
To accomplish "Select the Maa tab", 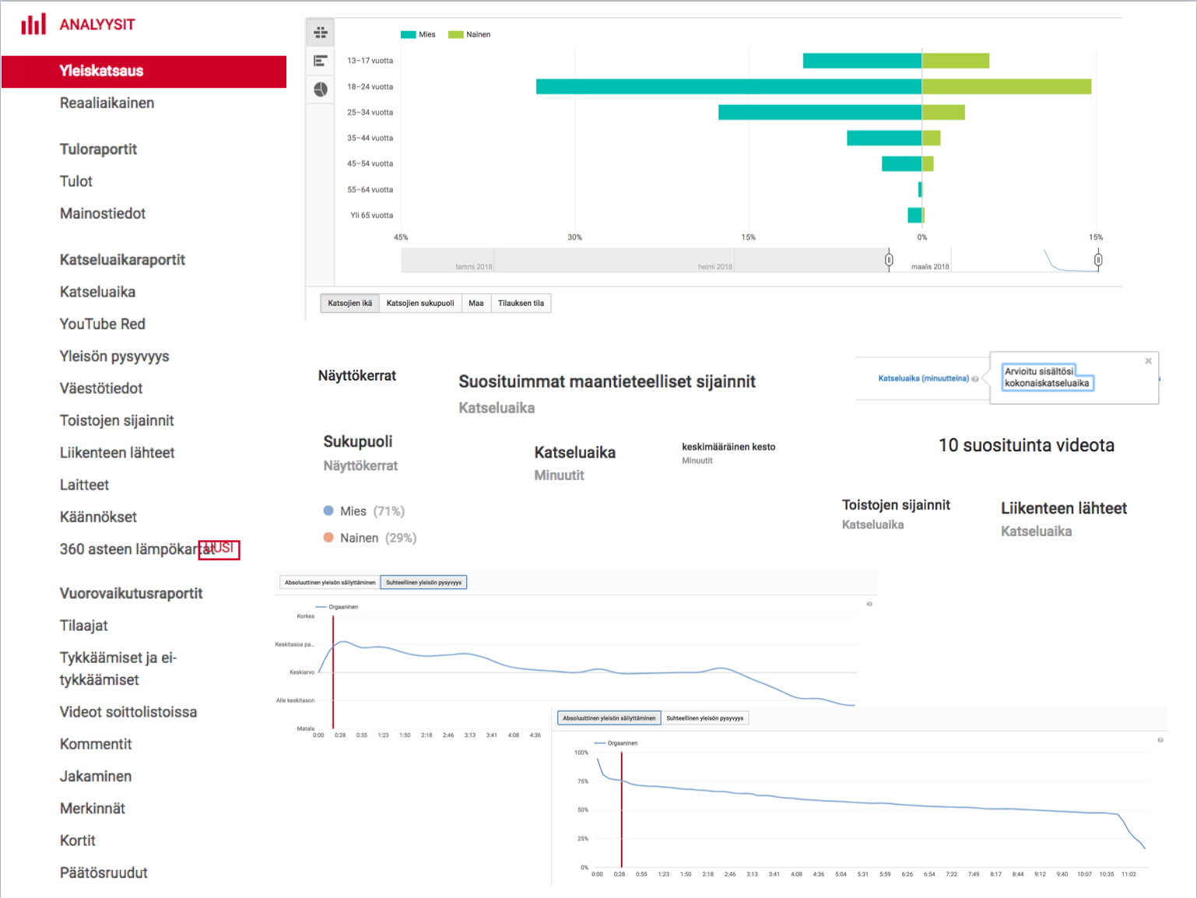I will point(476,303).
